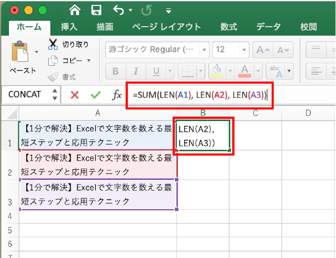
Task: Click the 切り取り scissors button
Action: tap(68, 44)
